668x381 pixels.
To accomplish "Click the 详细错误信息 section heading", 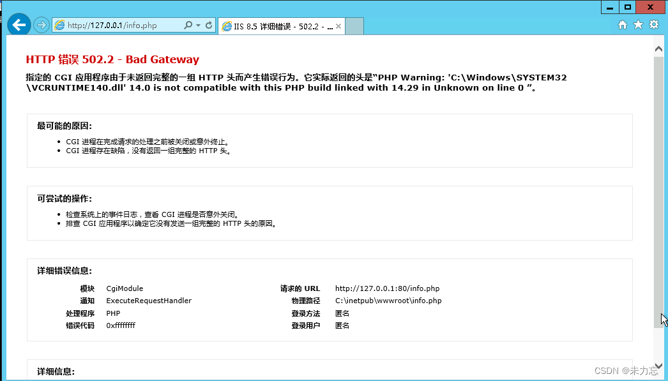I will [65, 271].
